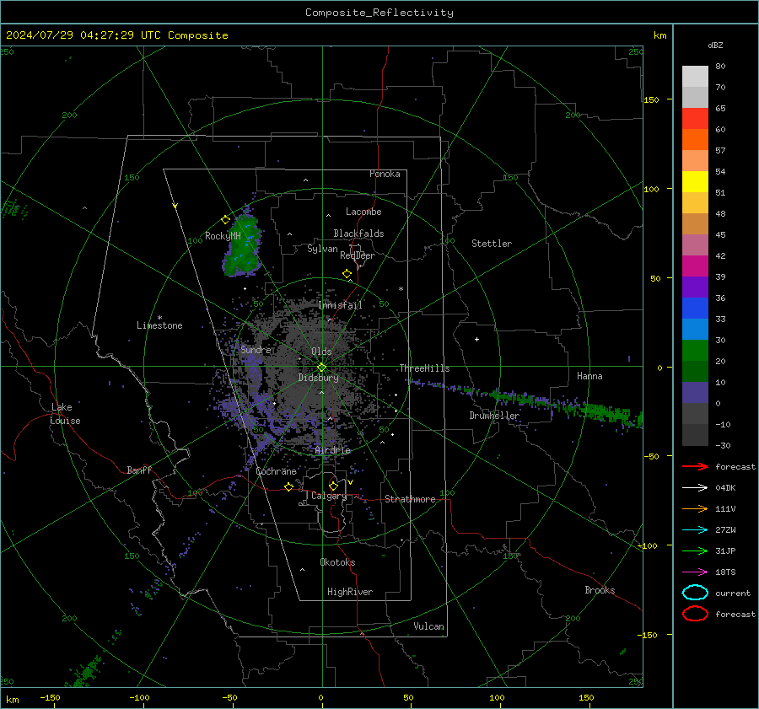Select yellow diamond marker below Cochrane

pyautogui.click(x=289, y=487)
